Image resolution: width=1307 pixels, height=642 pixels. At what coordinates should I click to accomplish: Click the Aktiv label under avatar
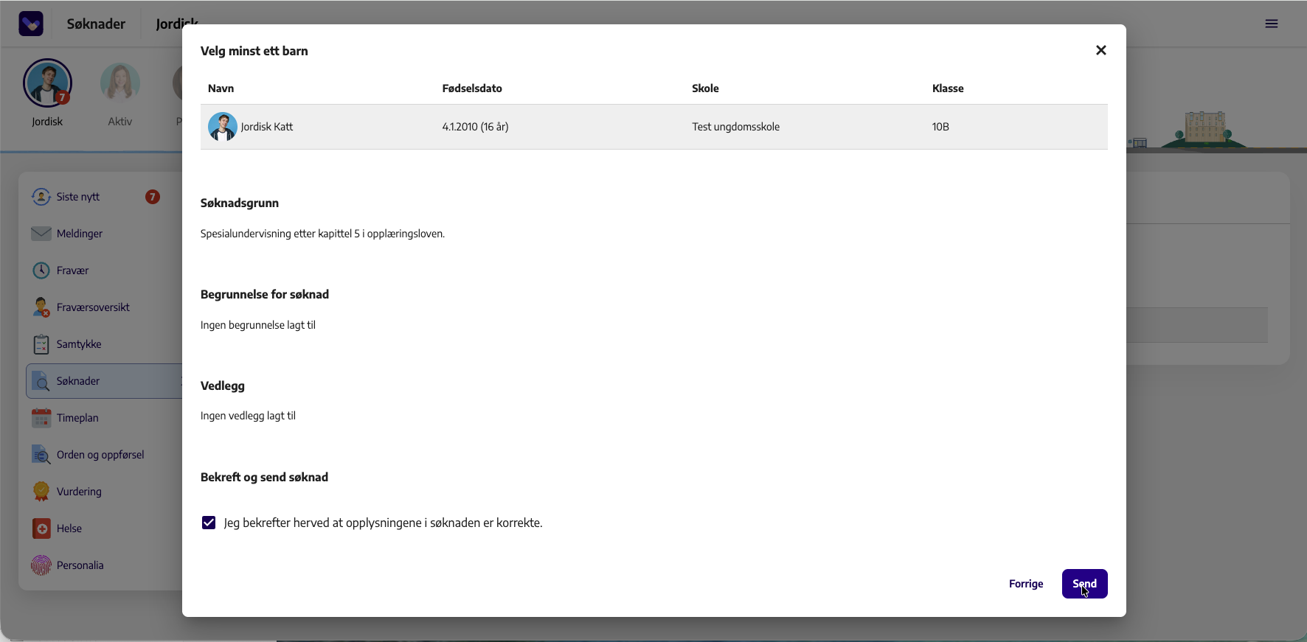[x=120, y=122]
